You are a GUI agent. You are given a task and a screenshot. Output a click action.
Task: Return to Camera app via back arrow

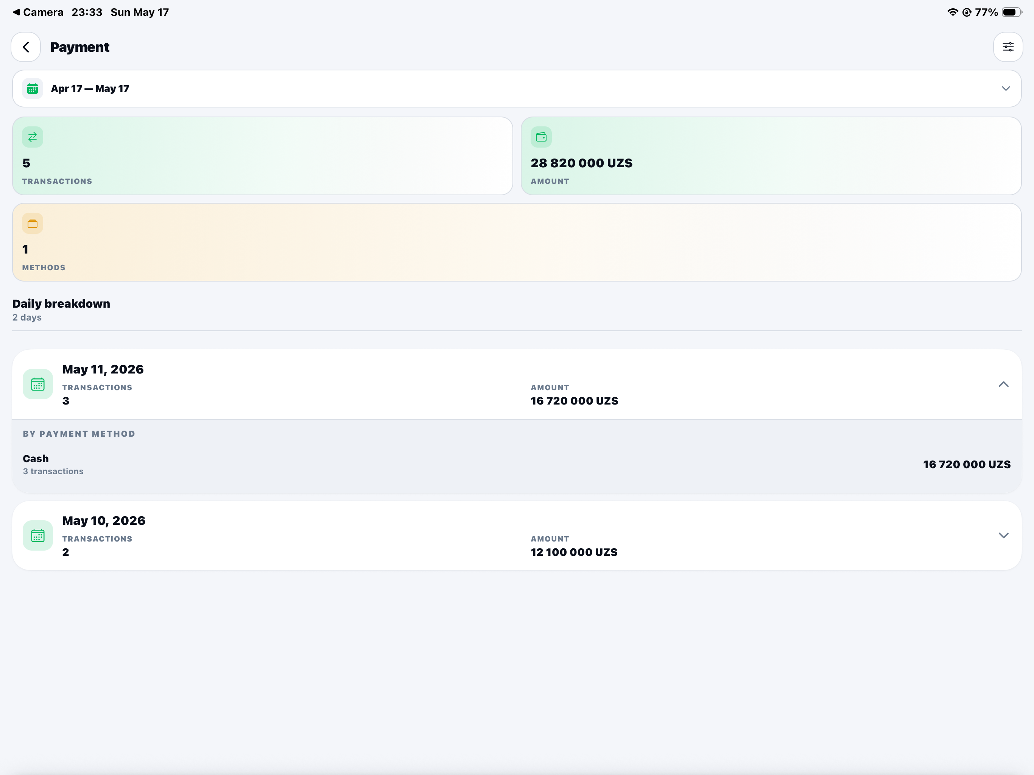tap(38, 12)
